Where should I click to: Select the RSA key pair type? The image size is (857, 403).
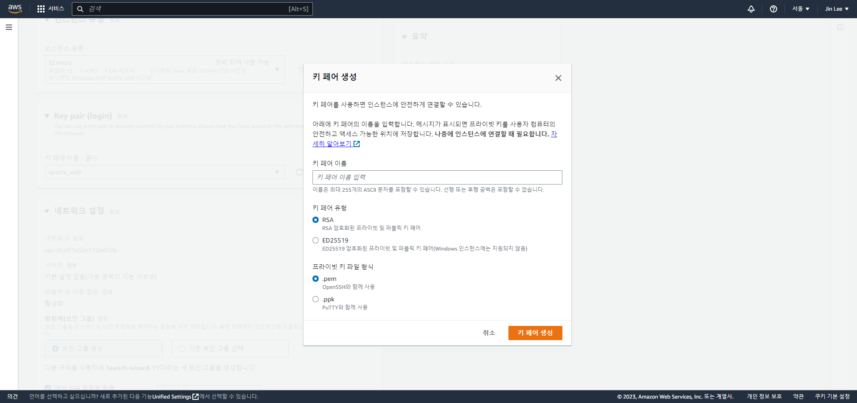pyautogui.click(x=316, y=220)
